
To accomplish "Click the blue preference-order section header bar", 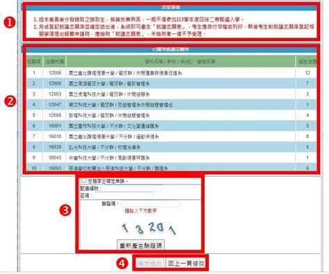I will (171, 49).
